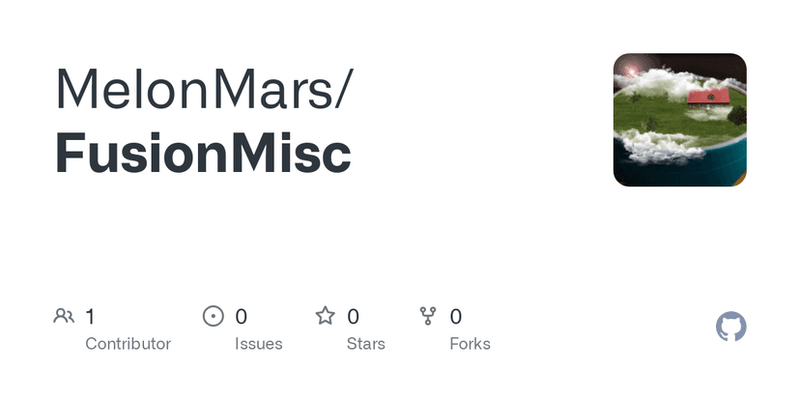Click the Issues circle-dot icon
This screenshot has height=400, width=800.
tap(213, 316)
